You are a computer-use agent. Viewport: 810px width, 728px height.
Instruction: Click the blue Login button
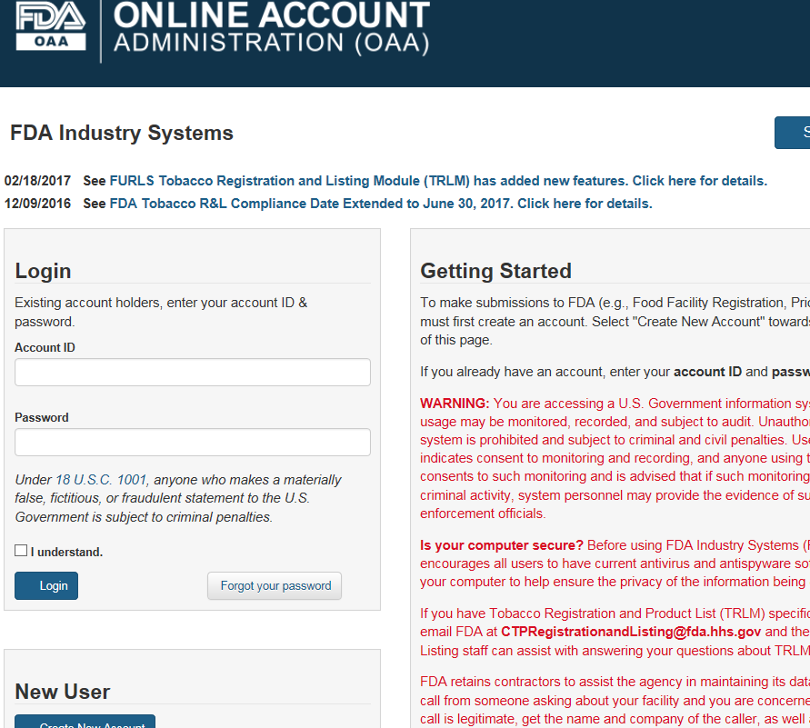coord(46,585)
